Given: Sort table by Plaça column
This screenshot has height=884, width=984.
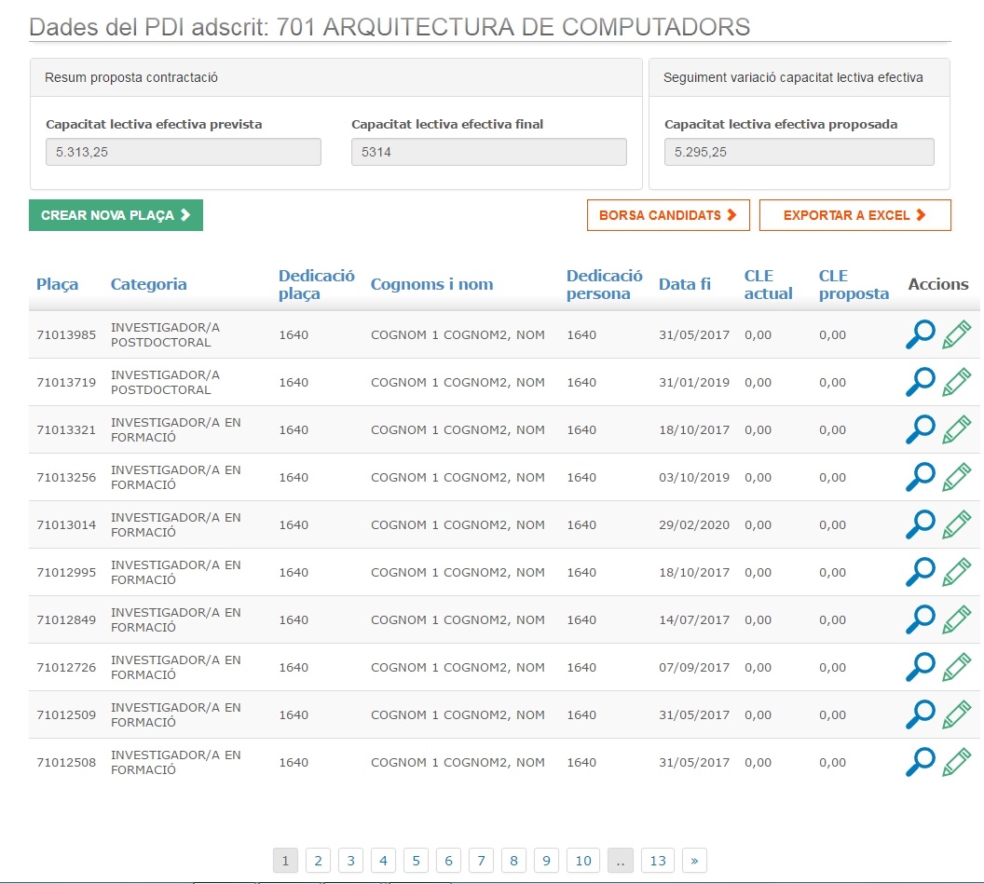Looking at the screenshot, I should (x=58, y=285).
